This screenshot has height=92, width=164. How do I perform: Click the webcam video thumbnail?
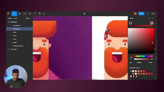tap(16, 77)
